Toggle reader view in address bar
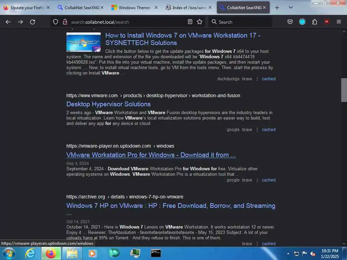The height and width of the screenshot is (260, 347). pyautogui.click(x=190, y=22)
